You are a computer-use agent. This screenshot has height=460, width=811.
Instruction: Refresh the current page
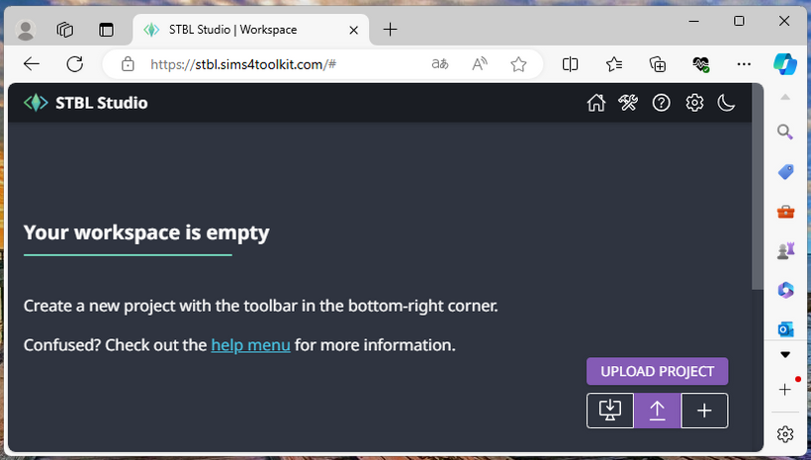74,64
